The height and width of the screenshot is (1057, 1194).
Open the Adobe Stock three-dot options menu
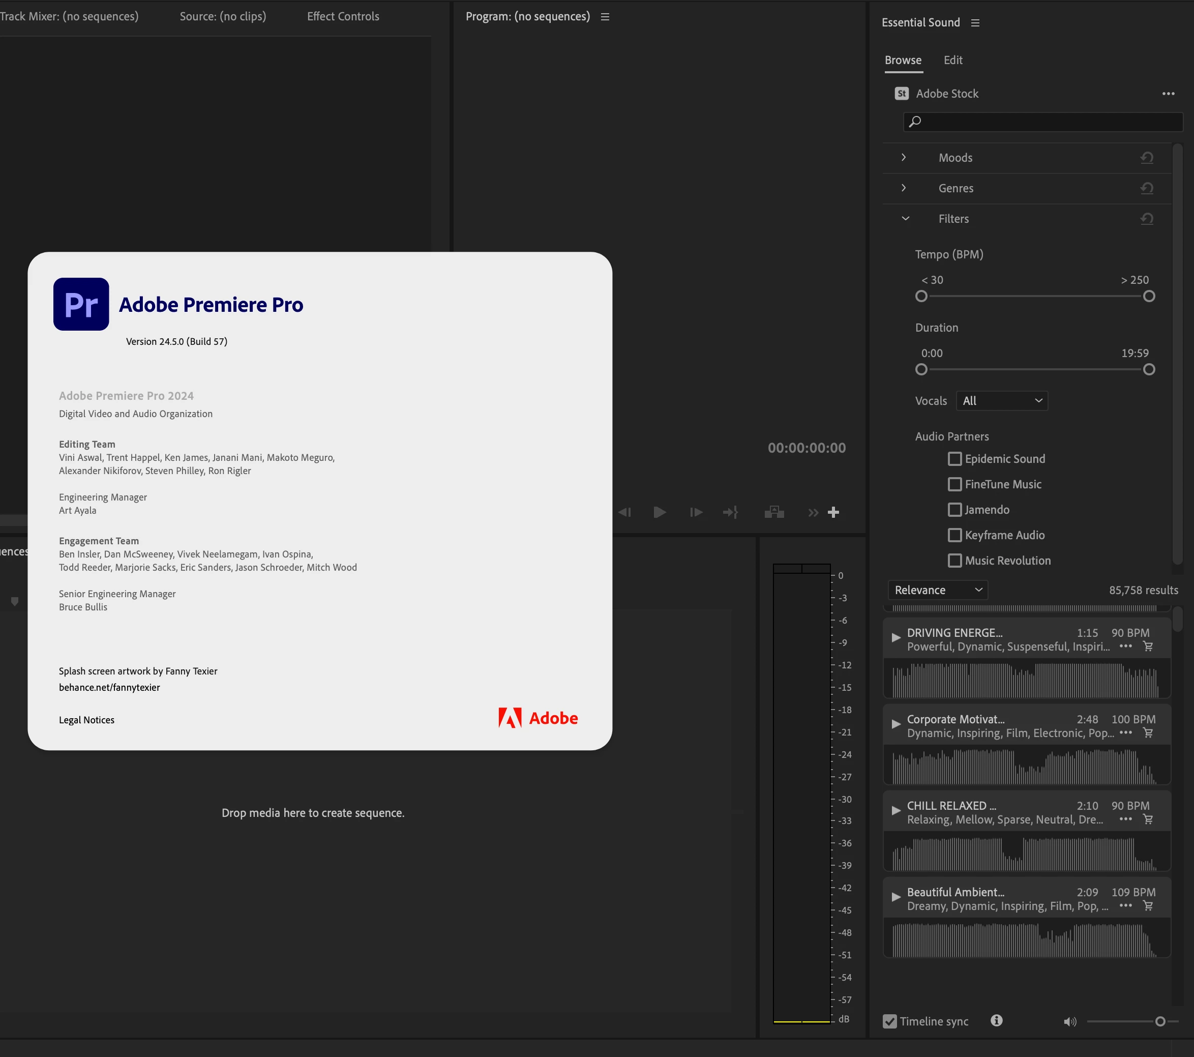[x=1168, y=94]
